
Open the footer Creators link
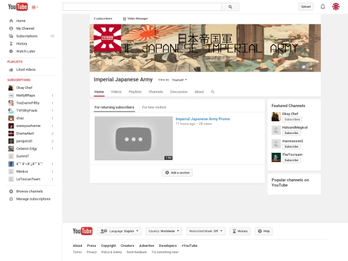pos(128,246)
